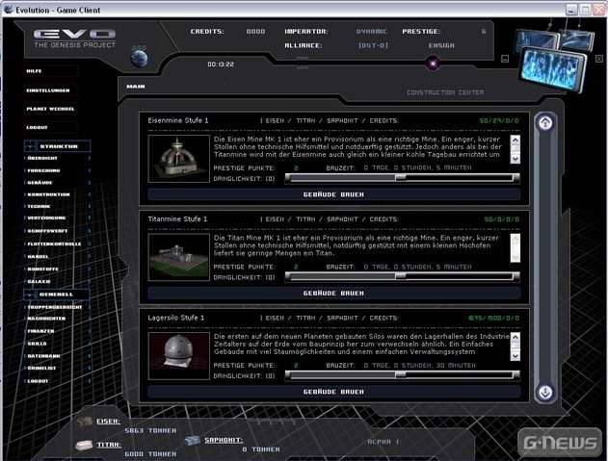608x461 pixels.
Task: Collapse the Struktur menu section arrow
Action: (x=30, y=146)
